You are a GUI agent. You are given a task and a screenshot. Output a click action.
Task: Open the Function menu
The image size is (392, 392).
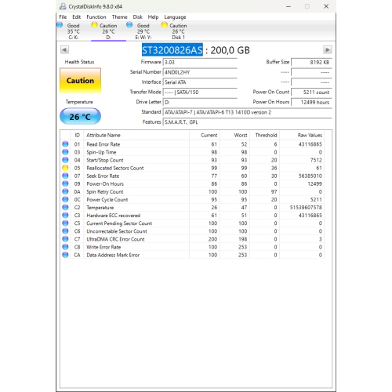click(96, 17)
